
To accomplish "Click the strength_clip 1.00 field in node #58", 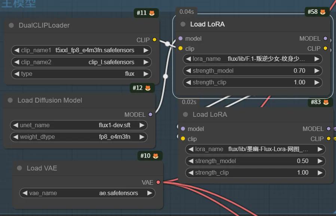I will [253, 82].
